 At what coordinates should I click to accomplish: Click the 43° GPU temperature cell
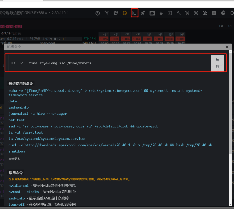pyautogui.click(x=169, y=34)
